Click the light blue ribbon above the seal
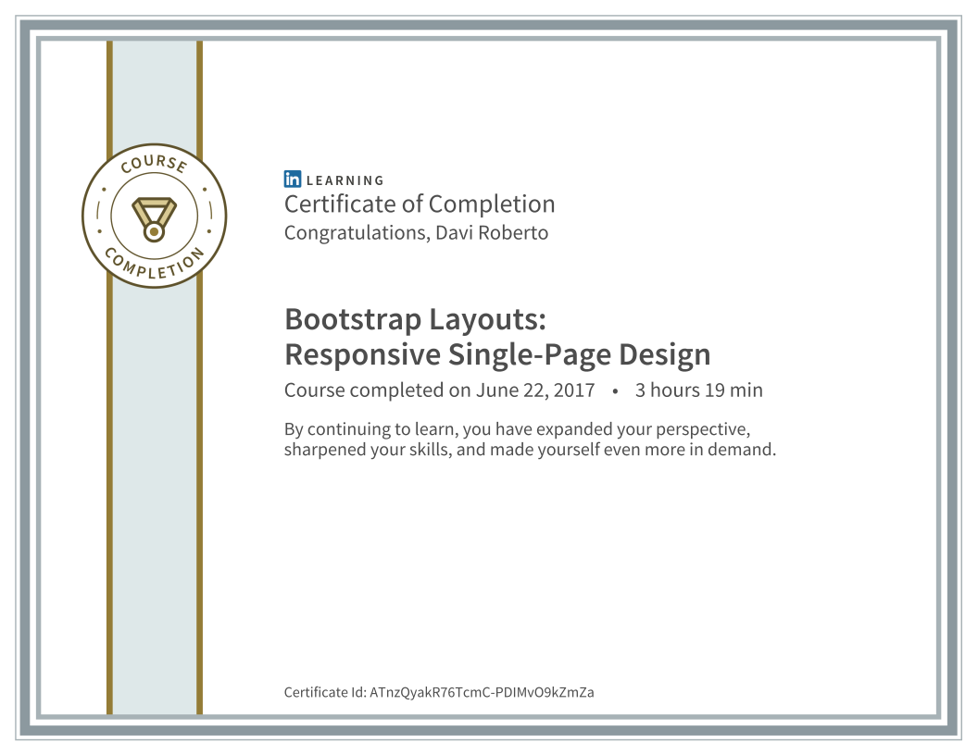This screenshot has height=755, width=978. click(155, 93)
